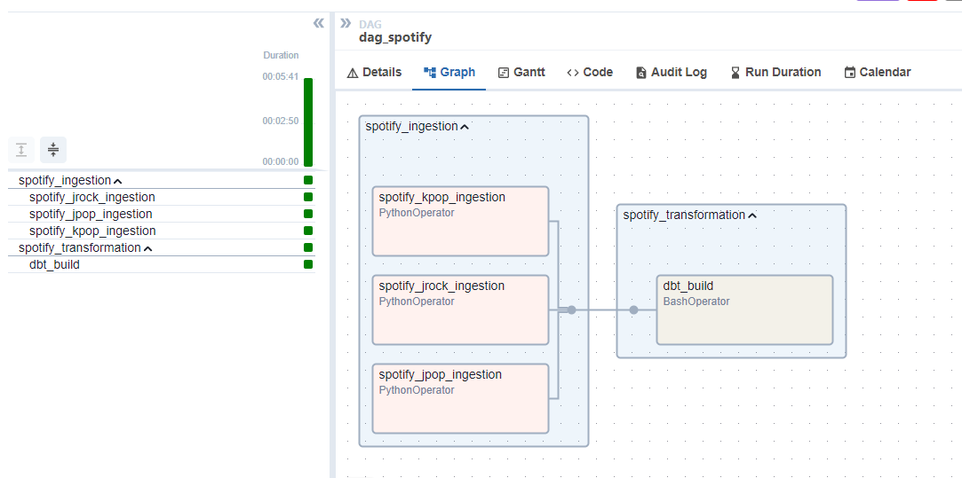962x478 pixels.
Task: Click the green status square for spotify_ingestion
Action: pyautogui.click(x=308, y=180)
